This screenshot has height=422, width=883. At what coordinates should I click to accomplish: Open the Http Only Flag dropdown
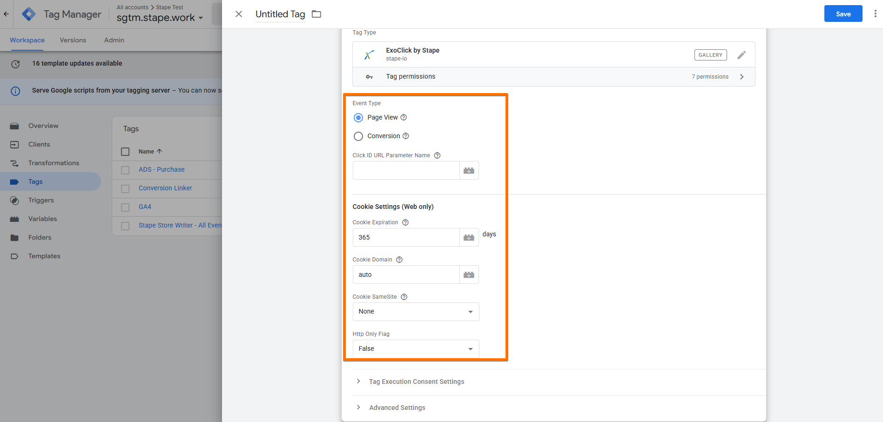[x=416, y=349]
